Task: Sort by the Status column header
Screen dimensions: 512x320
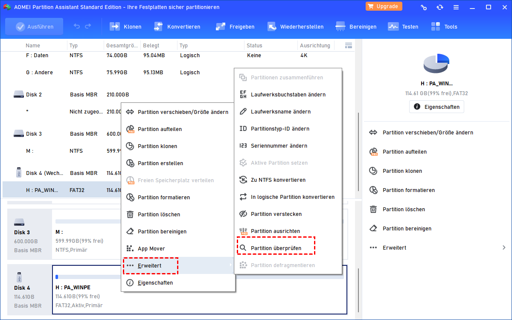Action: (x=255, y=45)
